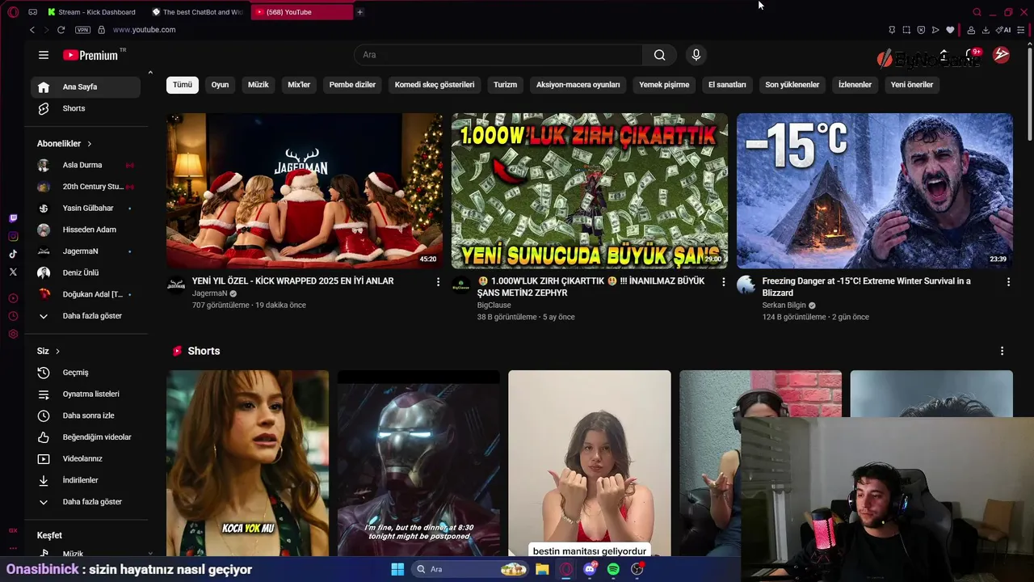Open Shorts from the sidebar
Image resolution: width=1034 pixels, height=582 pixels.
point(86,108)
